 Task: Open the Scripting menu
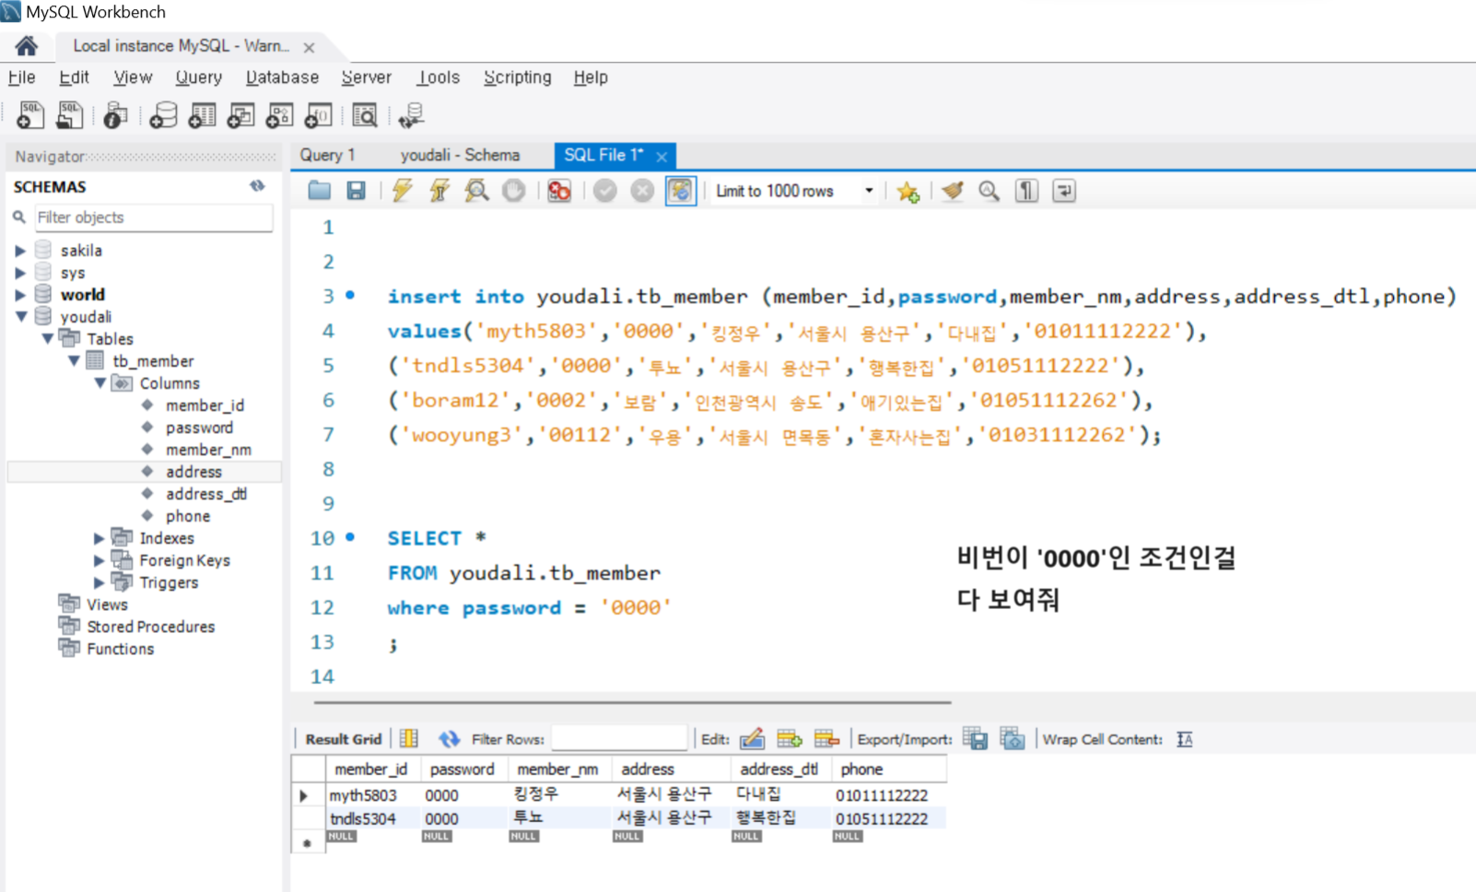pos(518,77)
